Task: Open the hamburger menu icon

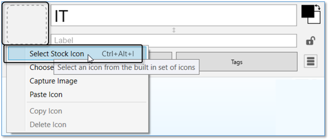Action: click(310, 61)
